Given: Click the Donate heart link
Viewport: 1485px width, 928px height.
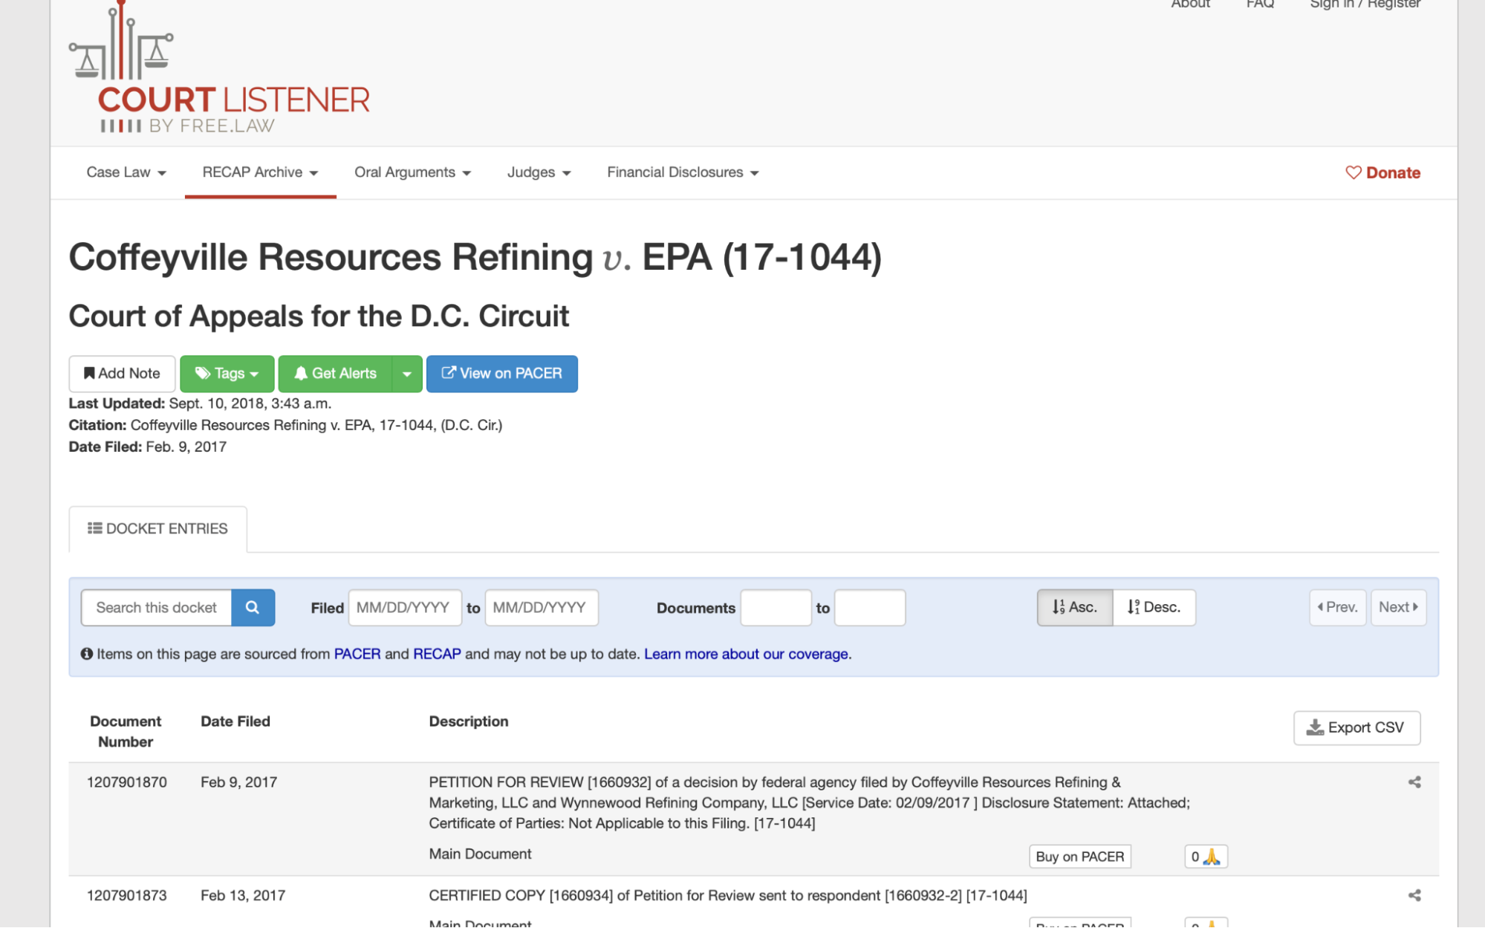Looking at the screenshot, I should [1382, 172].
